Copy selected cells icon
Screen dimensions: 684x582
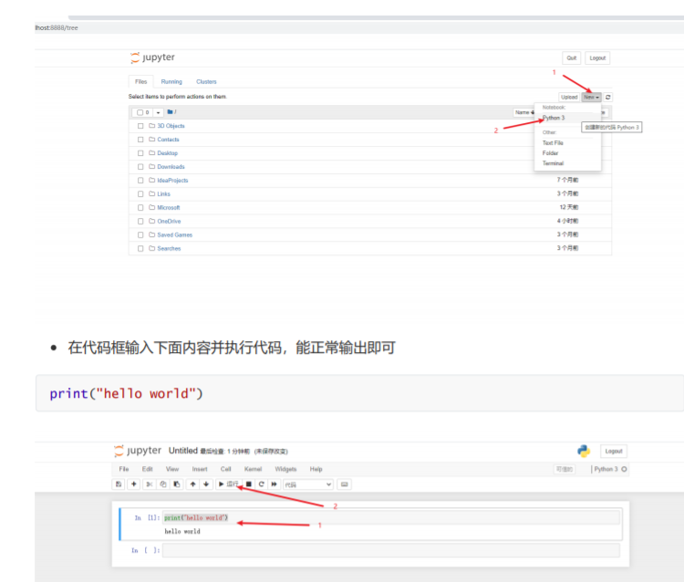[162, 484]
